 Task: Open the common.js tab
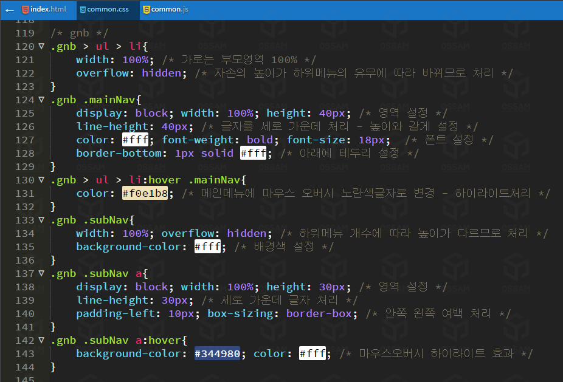(165, 10)
